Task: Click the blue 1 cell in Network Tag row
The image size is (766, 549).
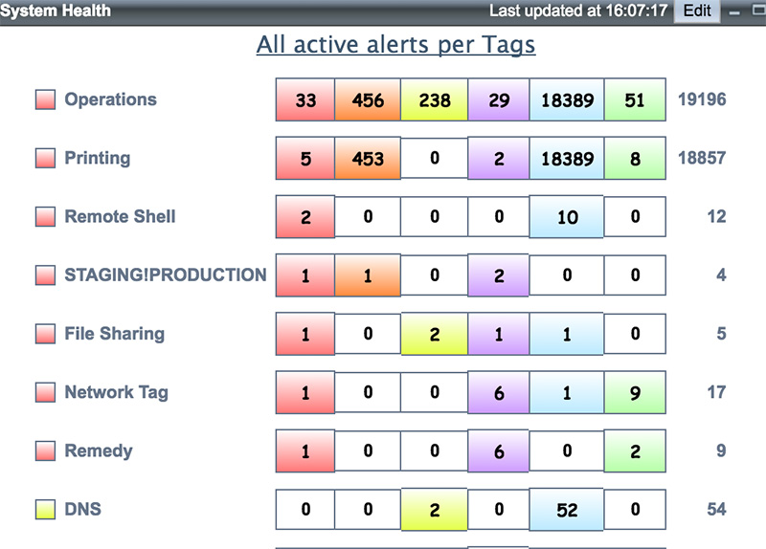Action: click(x=567, y=392)
